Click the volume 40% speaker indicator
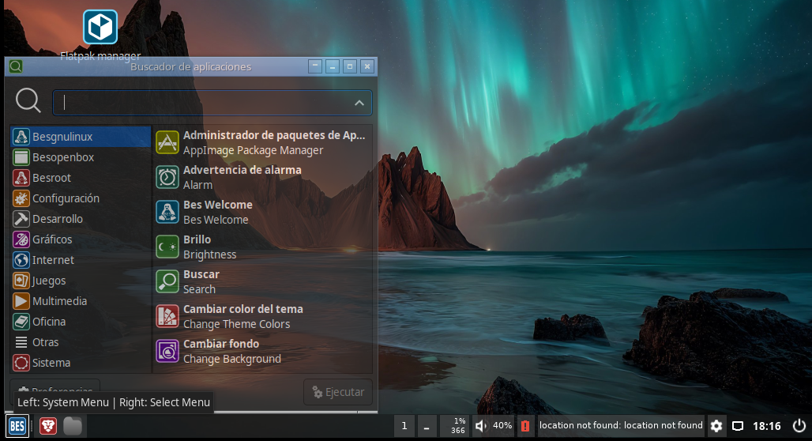This screenshot has height=441, width=812. [x=494, y=426]
